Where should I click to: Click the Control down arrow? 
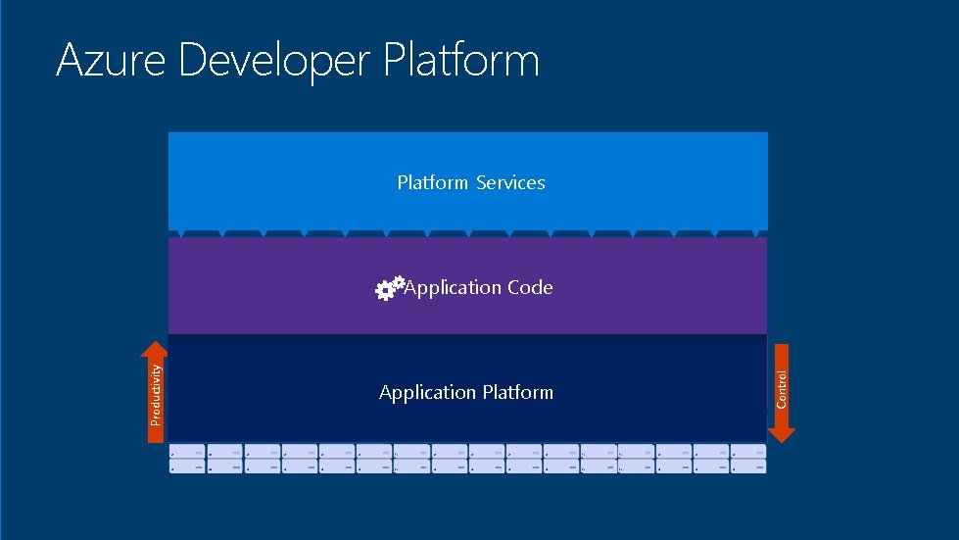[x=781, y=393]
